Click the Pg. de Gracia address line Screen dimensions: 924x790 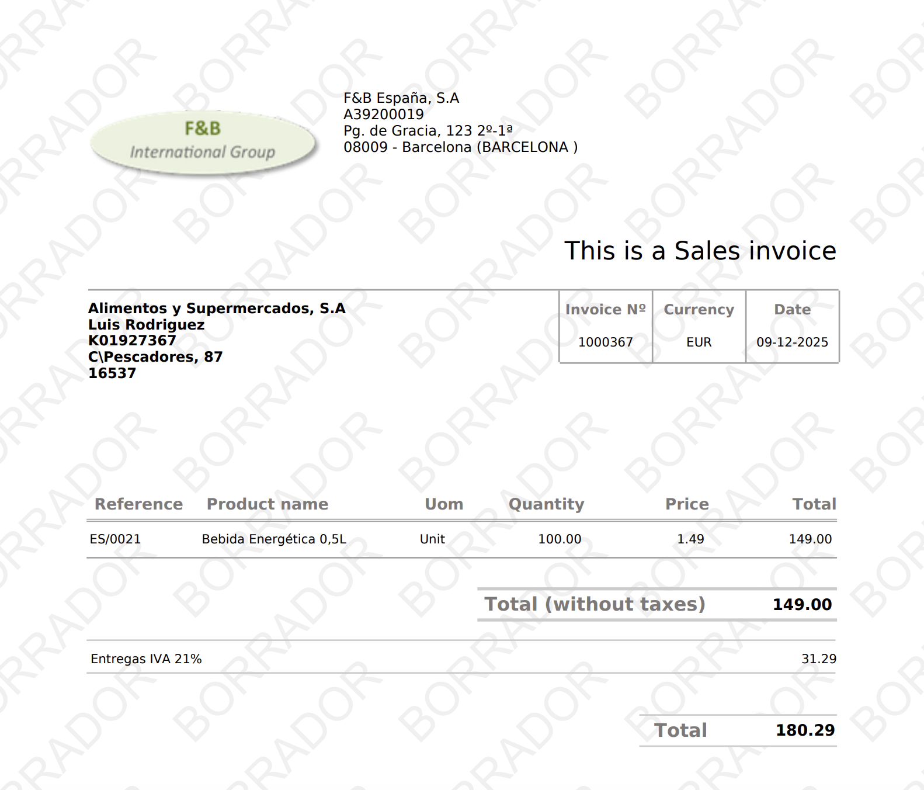click(x=428, y=131)
